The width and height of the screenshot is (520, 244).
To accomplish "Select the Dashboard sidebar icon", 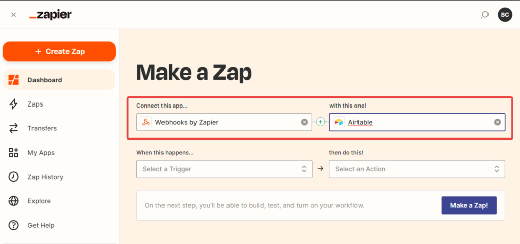I will pyautogui.click(x=14, y=80).
